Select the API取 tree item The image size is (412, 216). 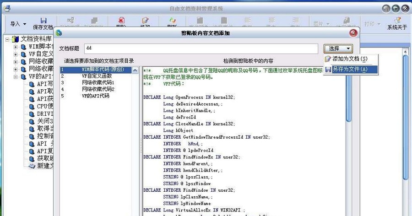45,92
